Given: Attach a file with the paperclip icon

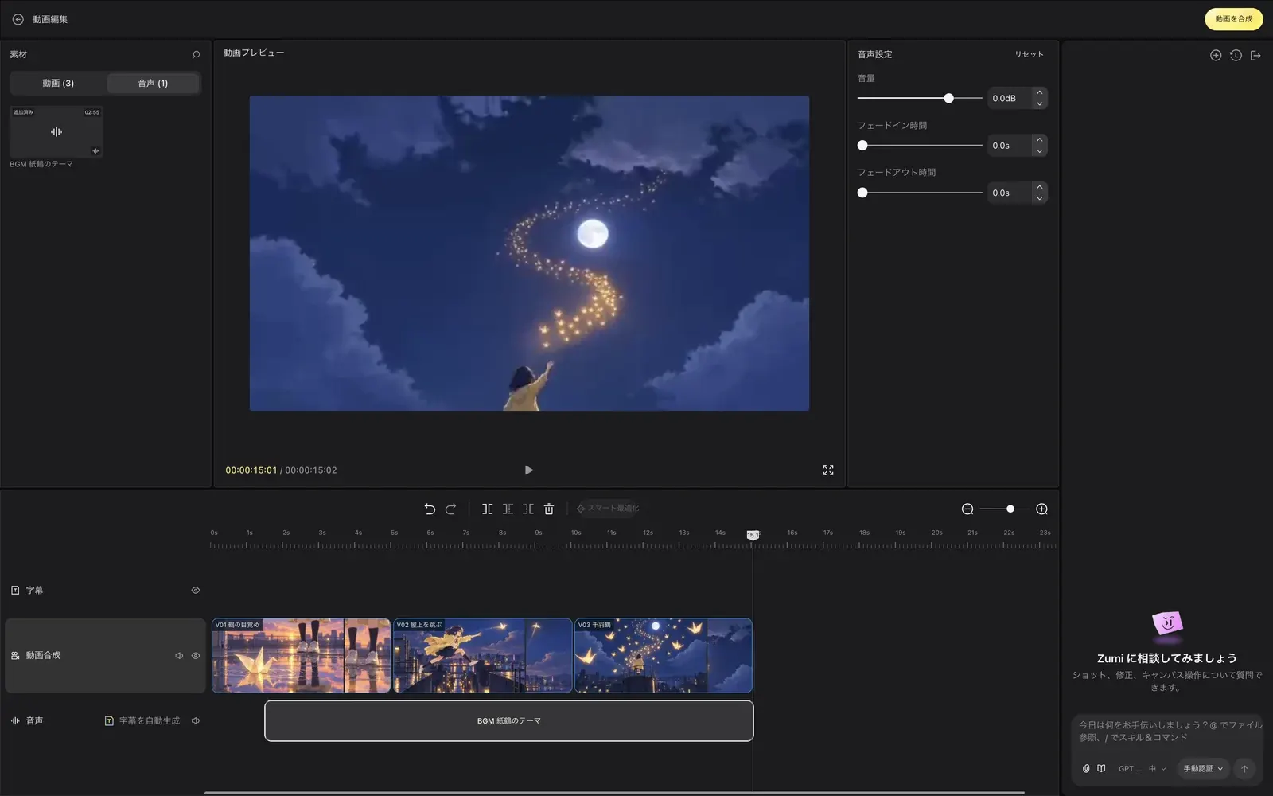Looking at the screenshot, I should (1086, 768).
